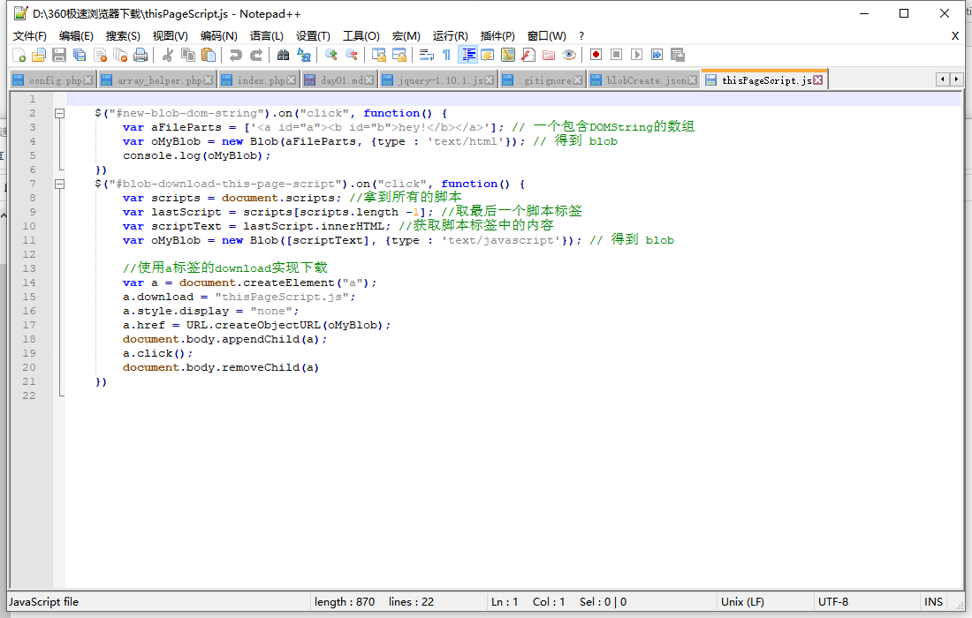Click the Unix (LF) status bar field

click(742, 602)
